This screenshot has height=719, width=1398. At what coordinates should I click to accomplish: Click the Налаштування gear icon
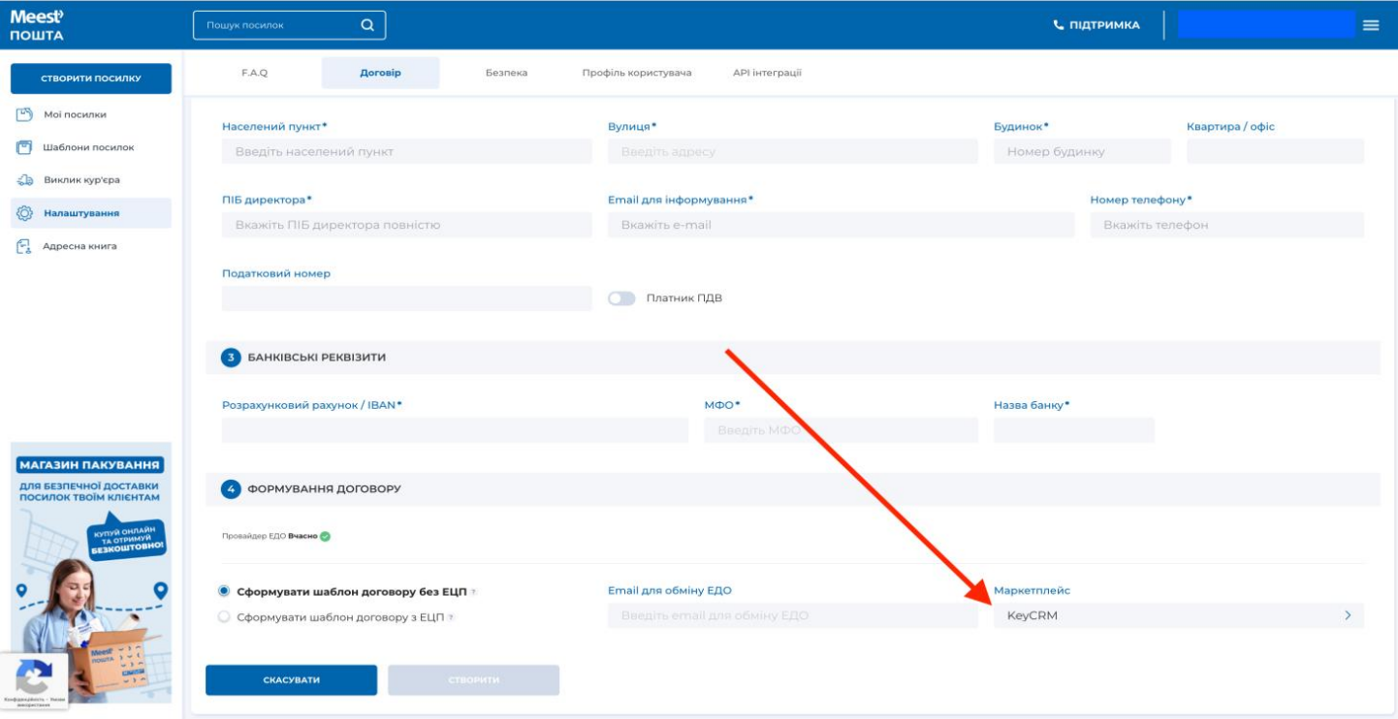pos(25,213)
